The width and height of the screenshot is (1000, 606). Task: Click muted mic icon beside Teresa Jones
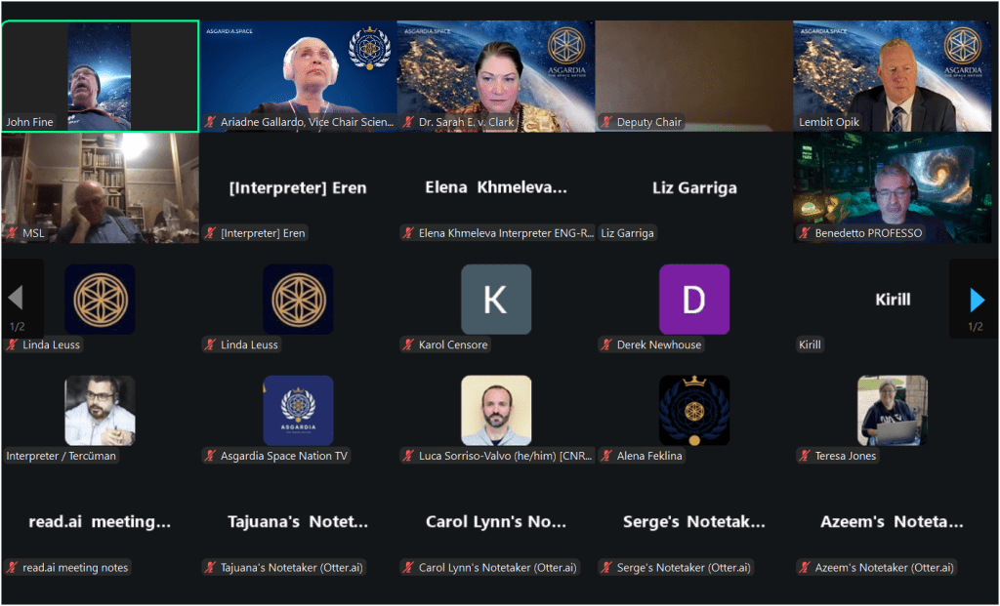pos(805,456)
